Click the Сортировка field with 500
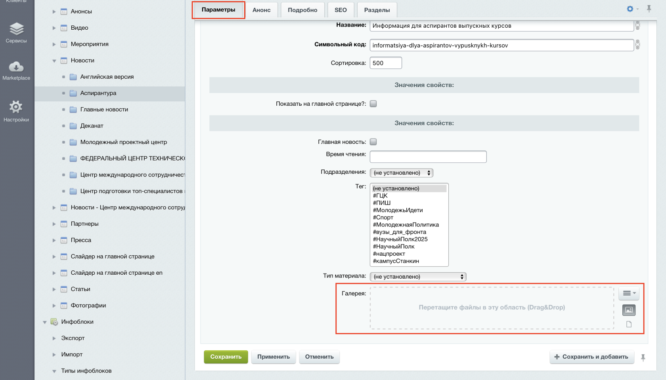This screenshot has height=380, width=666. point(386,63)
